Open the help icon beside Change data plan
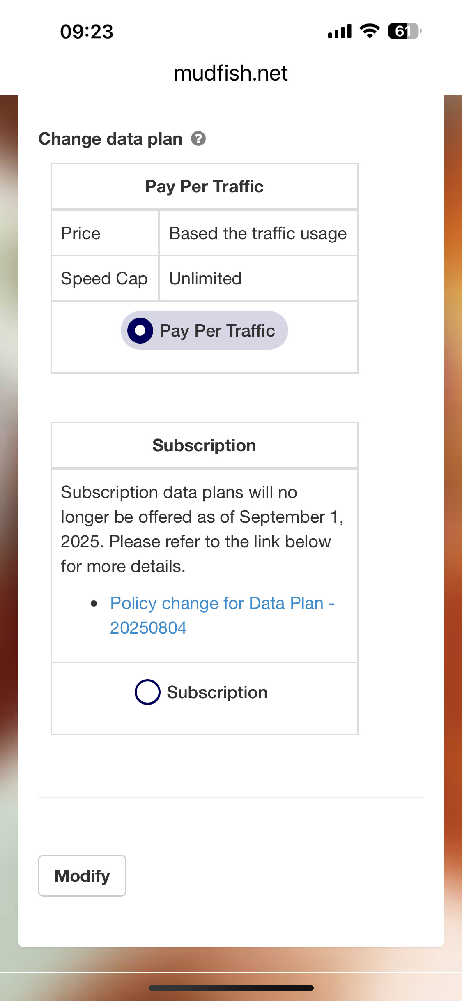462x1001 pixels. [198, 139]
